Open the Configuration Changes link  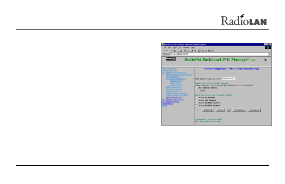pos(177,93)
